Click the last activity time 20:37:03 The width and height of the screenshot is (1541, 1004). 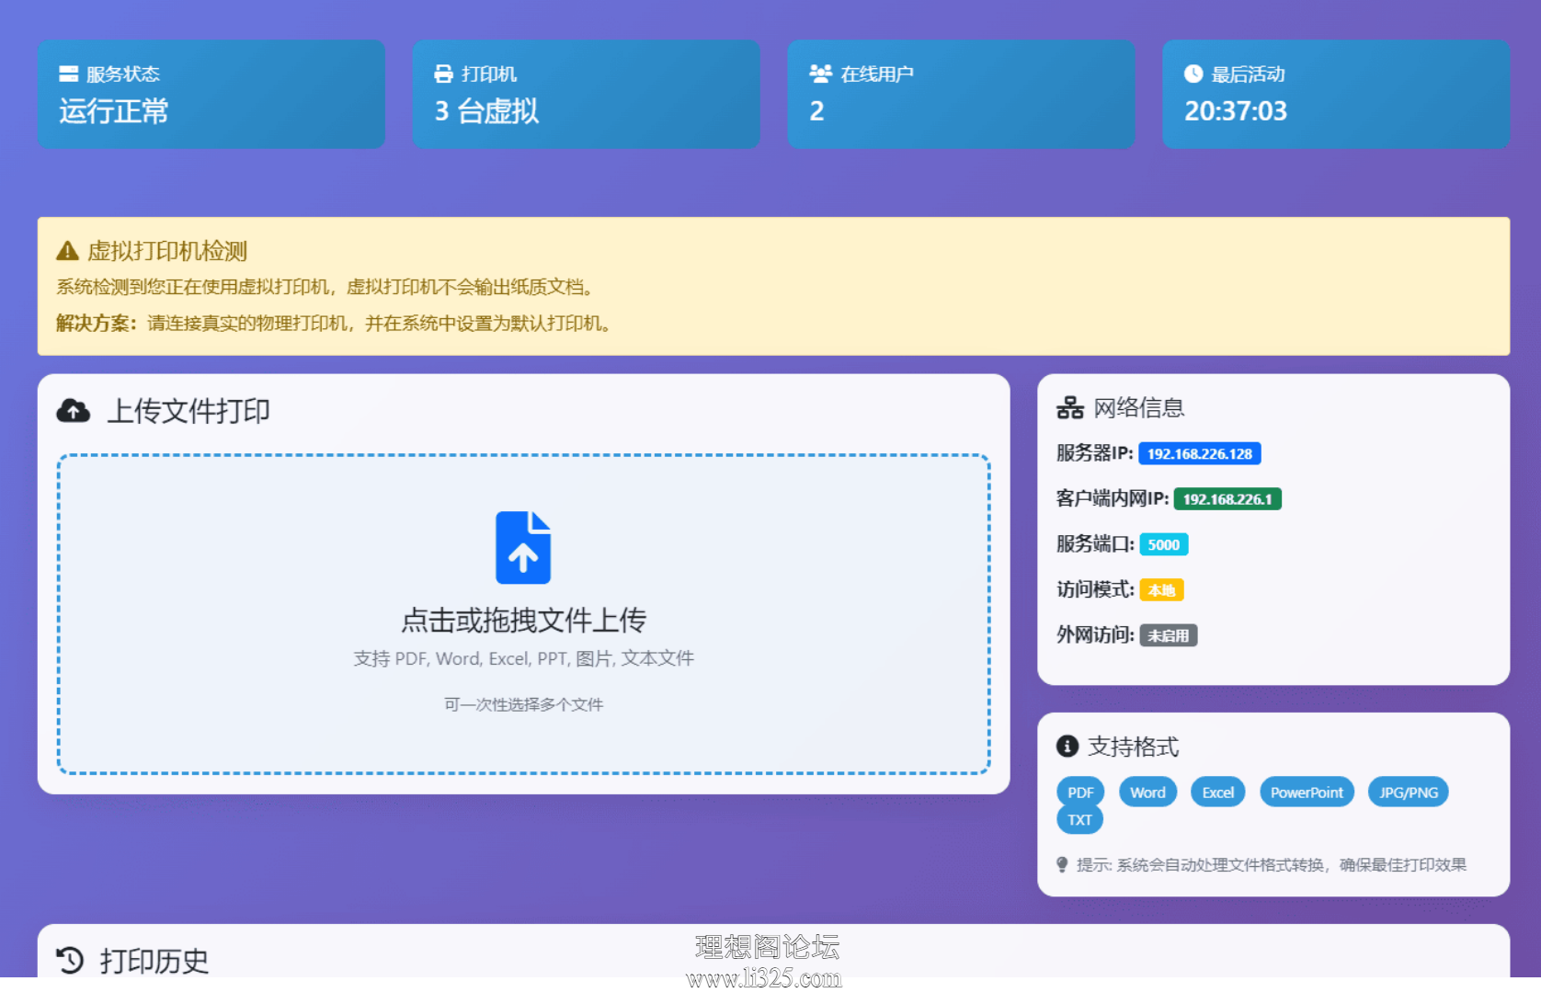point(1236,111)
